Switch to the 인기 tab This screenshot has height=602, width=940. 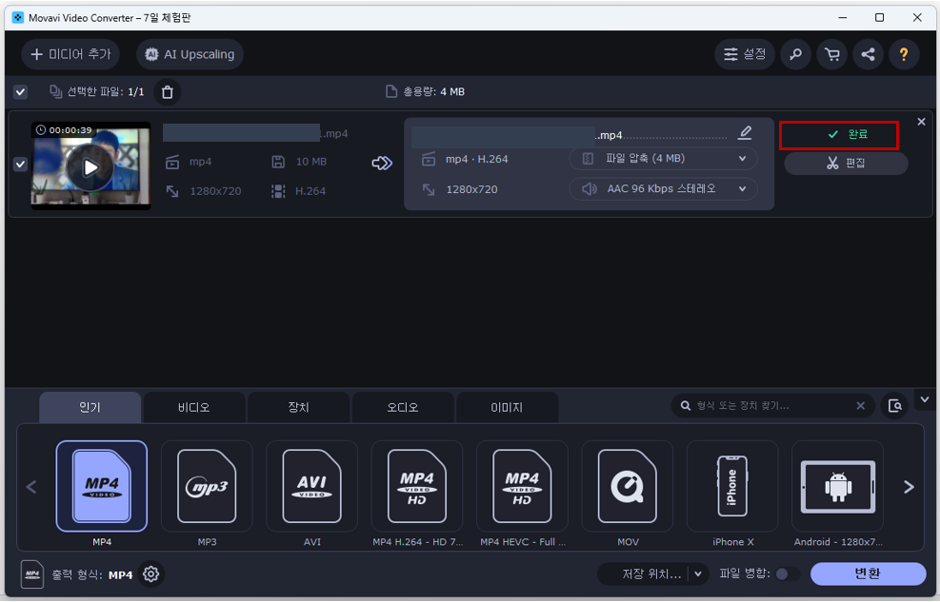[x=90, y=408]
